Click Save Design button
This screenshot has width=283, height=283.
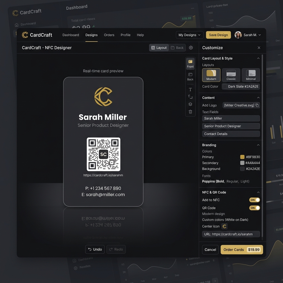218,35
